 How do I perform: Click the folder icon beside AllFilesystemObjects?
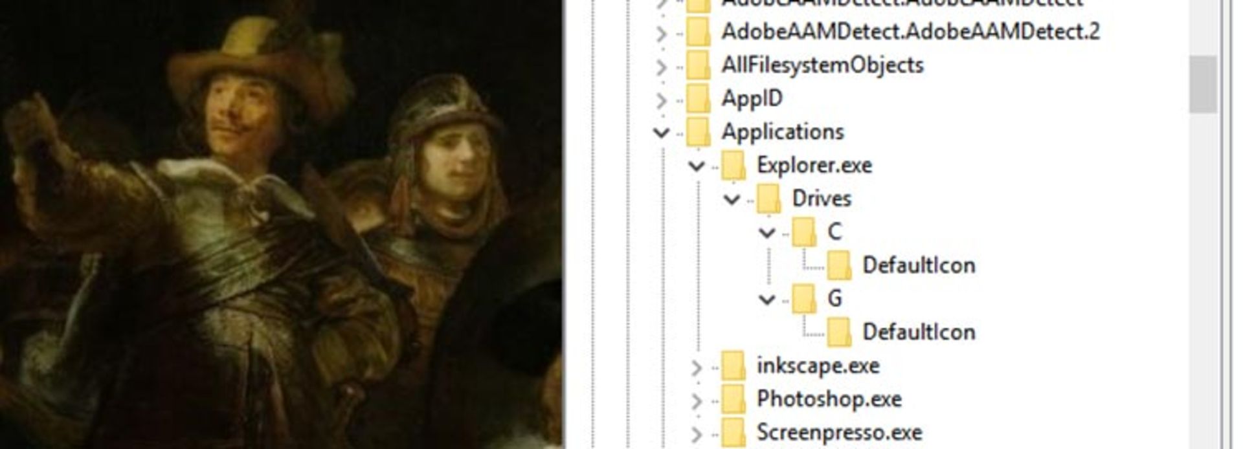[x=699, y=65]
